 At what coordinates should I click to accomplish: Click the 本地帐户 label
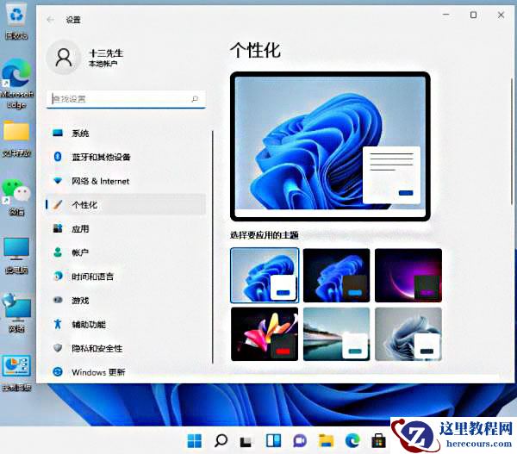click(x=103, y=63)
